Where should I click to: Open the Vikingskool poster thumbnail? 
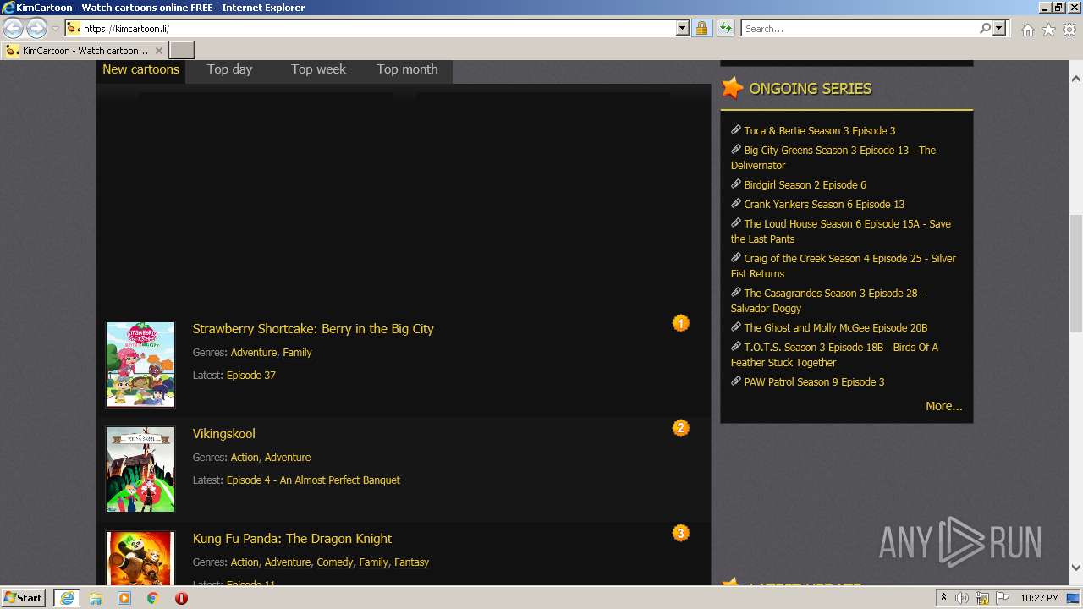coord(140,469)
